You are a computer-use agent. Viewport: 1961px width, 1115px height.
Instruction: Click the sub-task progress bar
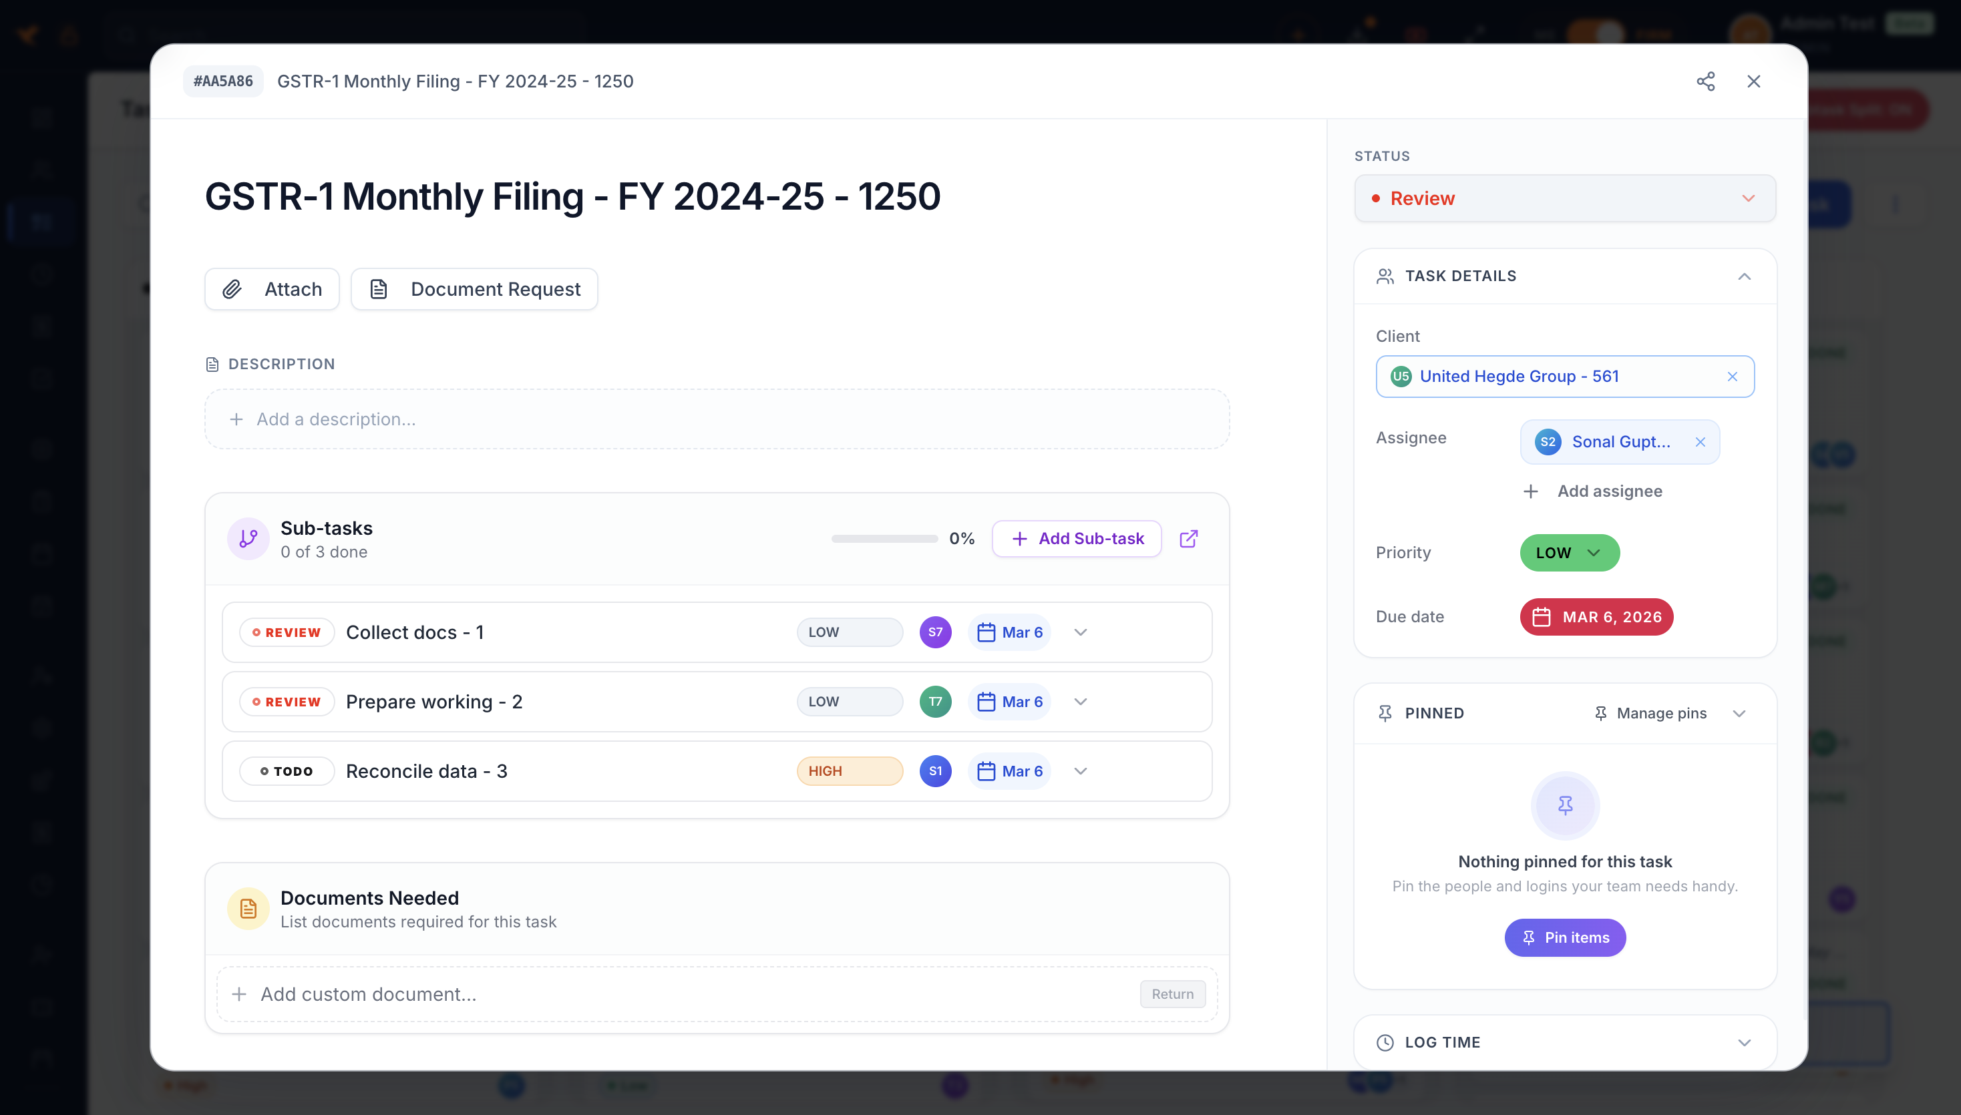(x=885, y=538)
